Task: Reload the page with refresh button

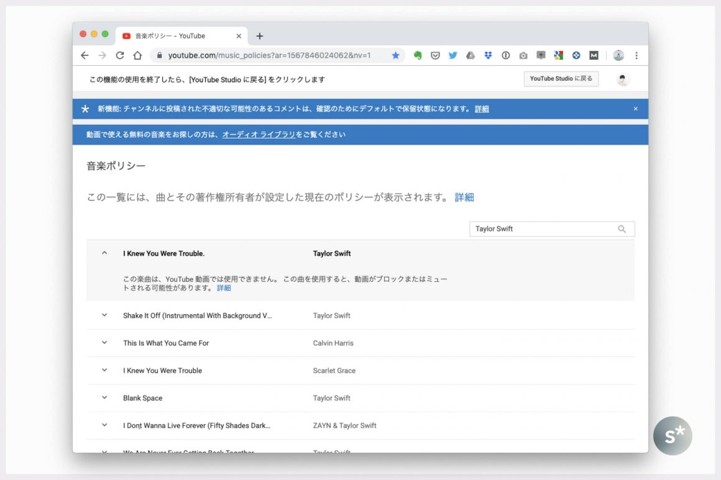Action: click(x=120, y=55)
